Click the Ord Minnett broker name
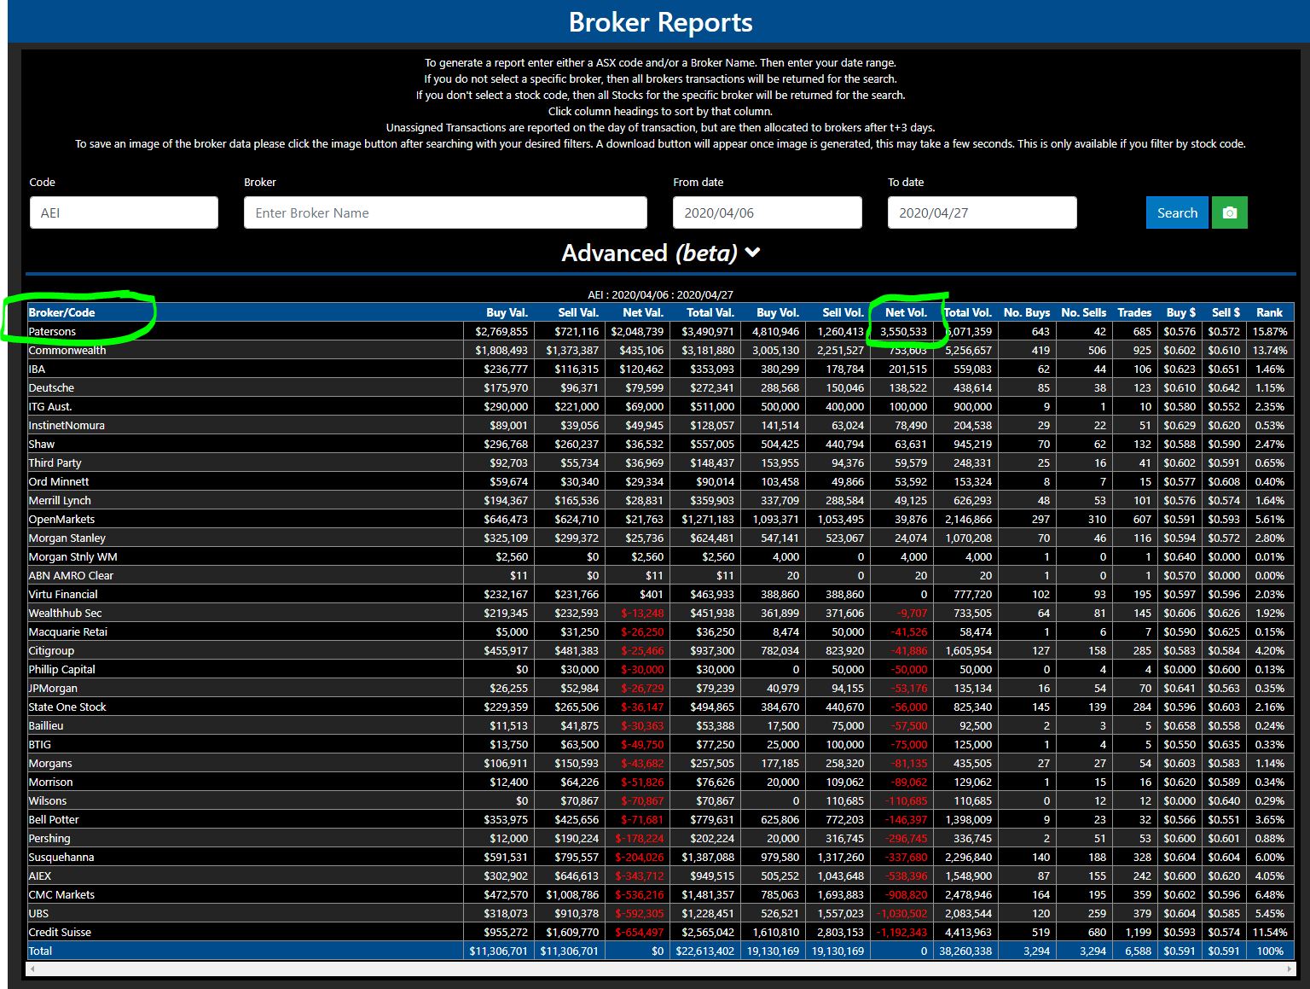 pos(58,481)
